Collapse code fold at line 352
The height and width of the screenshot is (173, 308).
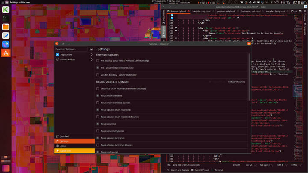pos(176,31)
